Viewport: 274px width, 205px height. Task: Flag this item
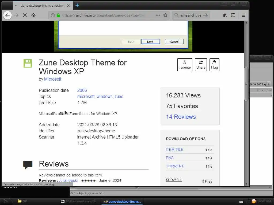pyautogui.click(x=214, y=65)
